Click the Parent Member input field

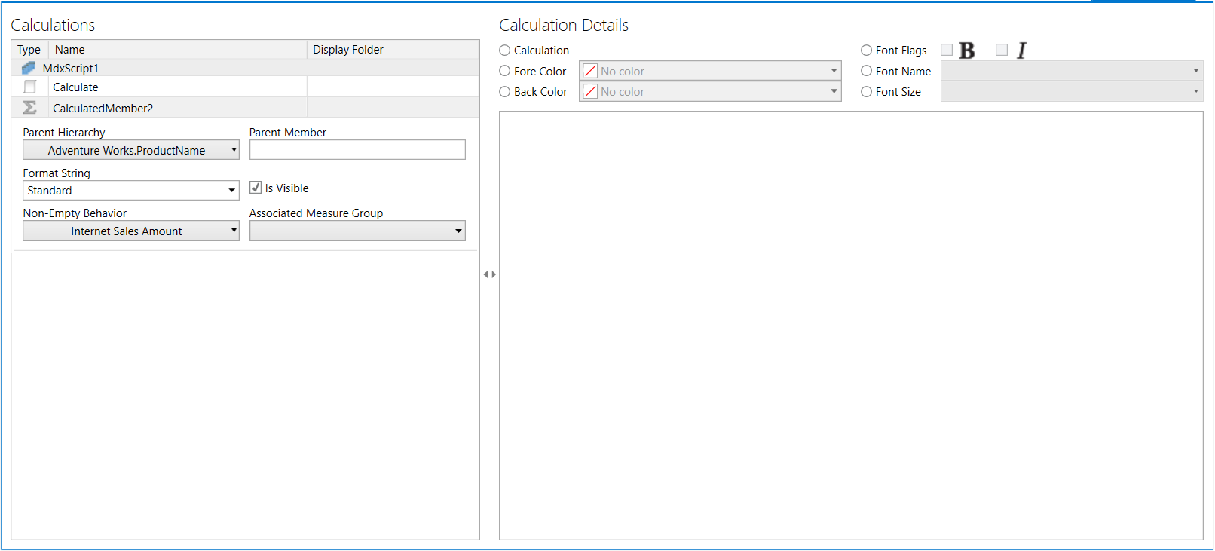coord(357,150)
